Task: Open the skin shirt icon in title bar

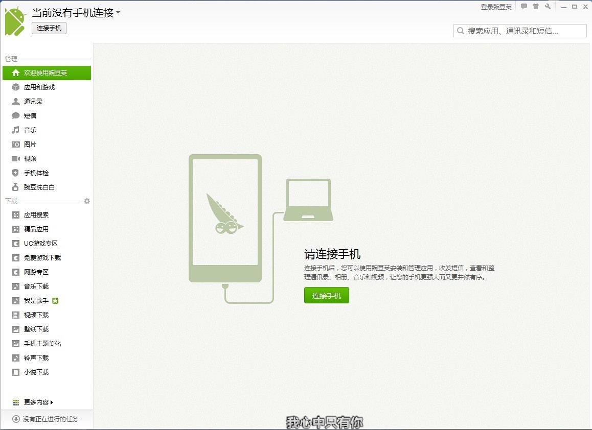Action: tap(536, 7)
